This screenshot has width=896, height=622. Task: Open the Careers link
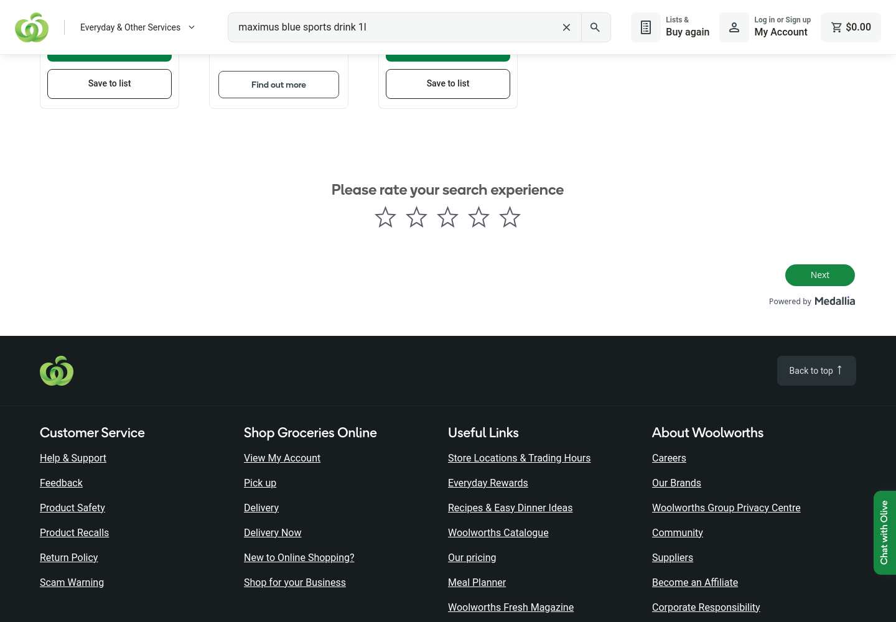click(669, 458)
